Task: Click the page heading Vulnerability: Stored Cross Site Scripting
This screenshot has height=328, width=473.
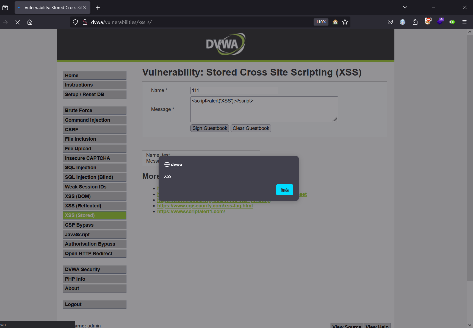Action: tap(252, 72)
